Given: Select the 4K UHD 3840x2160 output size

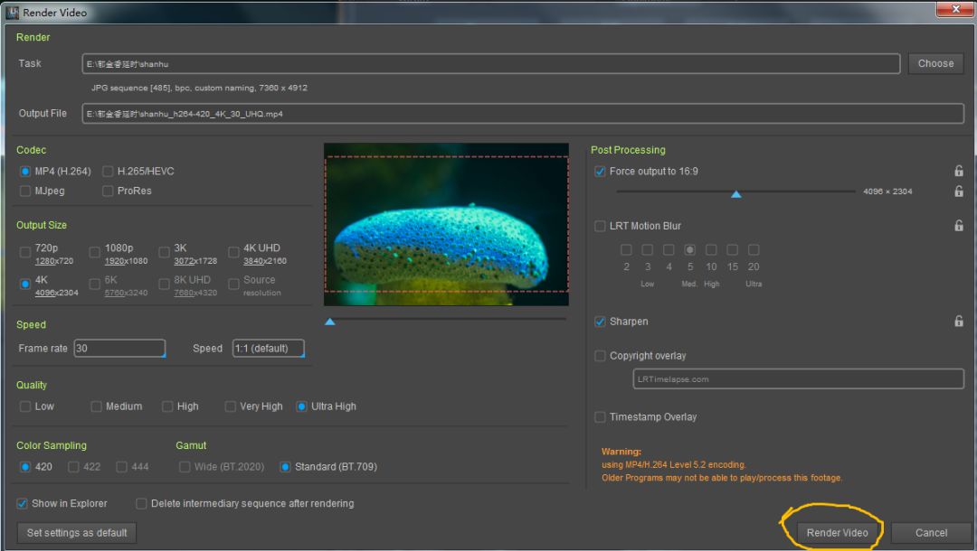Looking at the screenshot, I should (233, 252).
